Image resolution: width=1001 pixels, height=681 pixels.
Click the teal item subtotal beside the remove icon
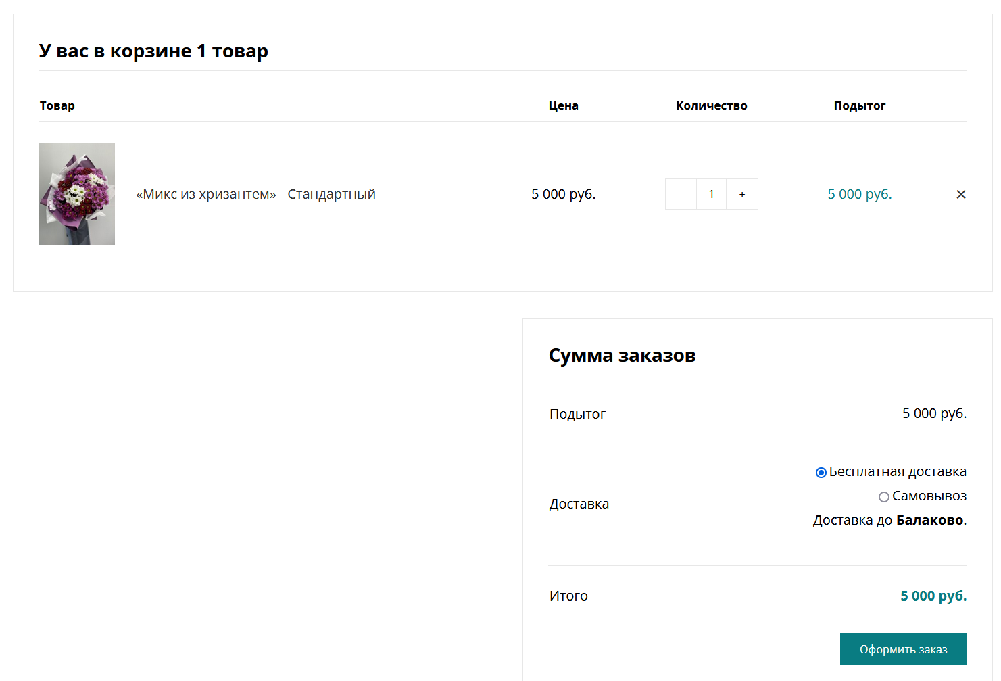[859, 194]
